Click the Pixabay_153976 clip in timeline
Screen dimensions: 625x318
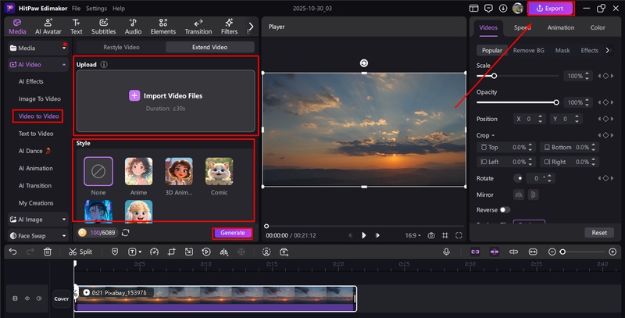(x=216, y=298)
